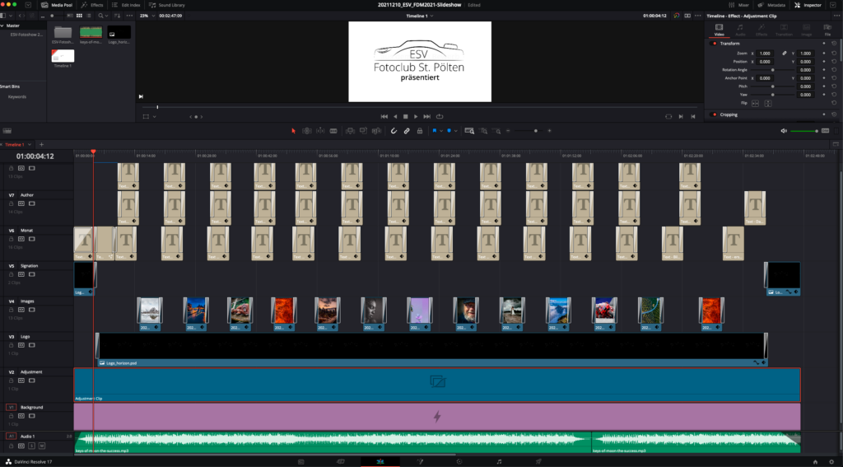This screenshot has width=843, height=467.
Task: Lock the V7 Author track
Action: [11, 203]
